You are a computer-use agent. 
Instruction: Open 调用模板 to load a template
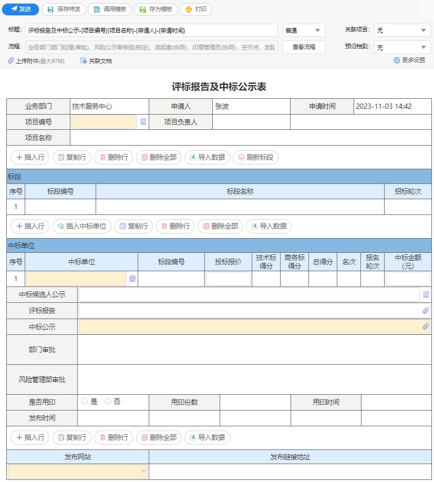point(109,9)
